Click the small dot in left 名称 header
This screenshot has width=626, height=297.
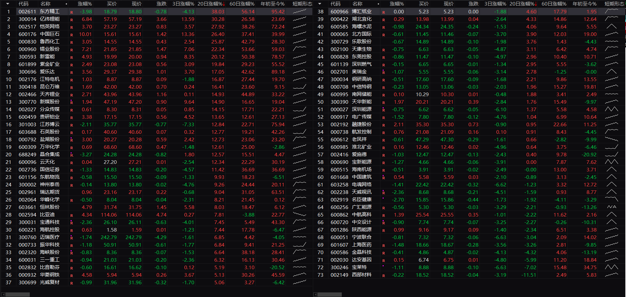tap(66, 4)
